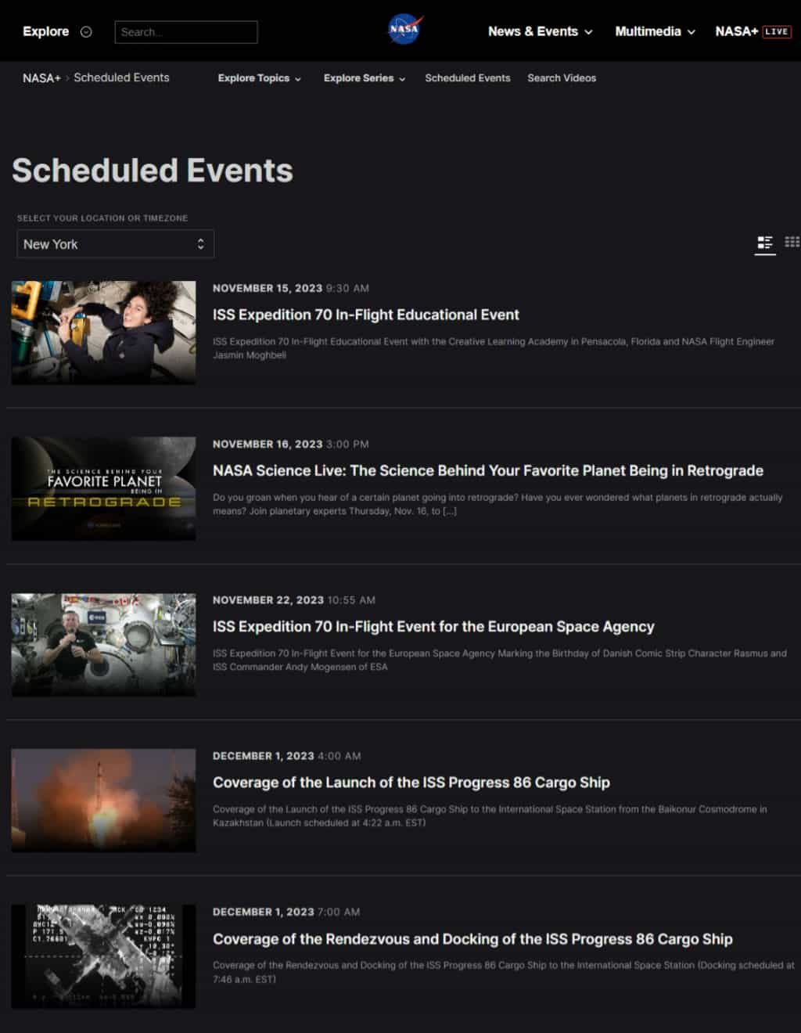Click the Scheduled Events page heading
Screen dimensions: 801x1033
[x=153, y=171]
